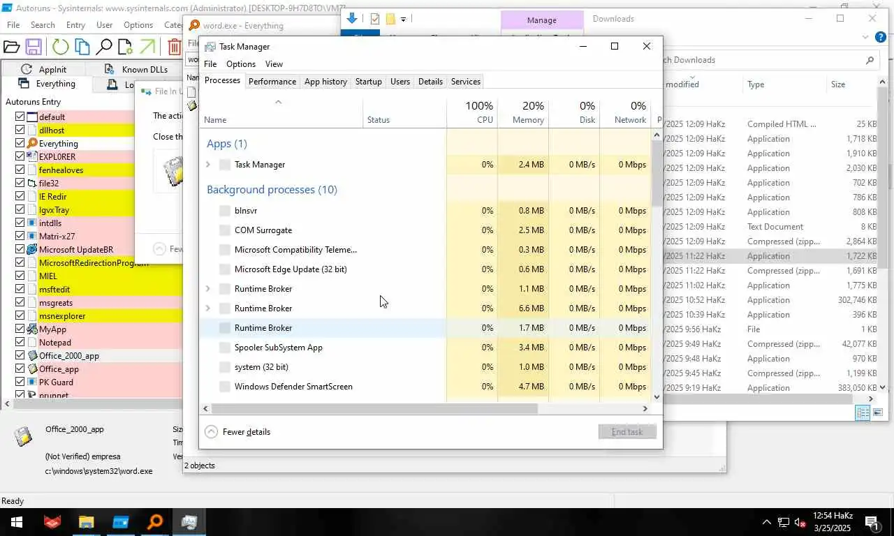Open Customize Quick Access Toolbar dropdown in Explorer
Screen dimensions: 894x536
pyautogui.click(x=404, y=20)
